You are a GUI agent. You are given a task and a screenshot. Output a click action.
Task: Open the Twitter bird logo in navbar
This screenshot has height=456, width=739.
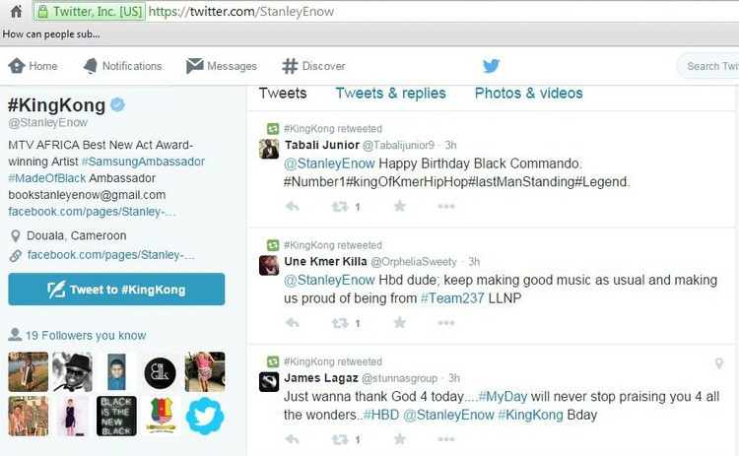click(491, 65)
